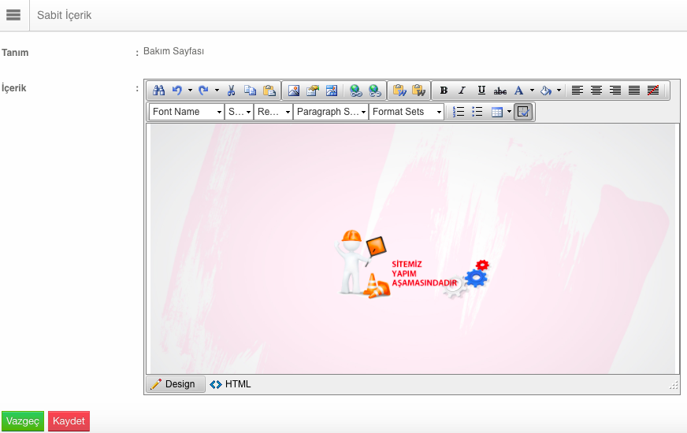687x433 pixels.
Task: Click the Bakım Sayfası definition field
Action: coord(173,51)
